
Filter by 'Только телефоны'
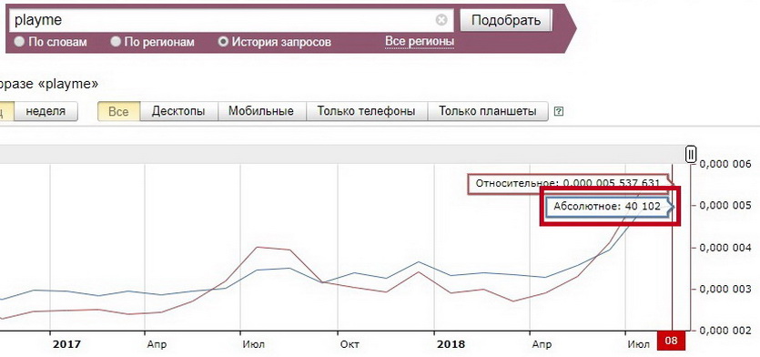point(367,111)
